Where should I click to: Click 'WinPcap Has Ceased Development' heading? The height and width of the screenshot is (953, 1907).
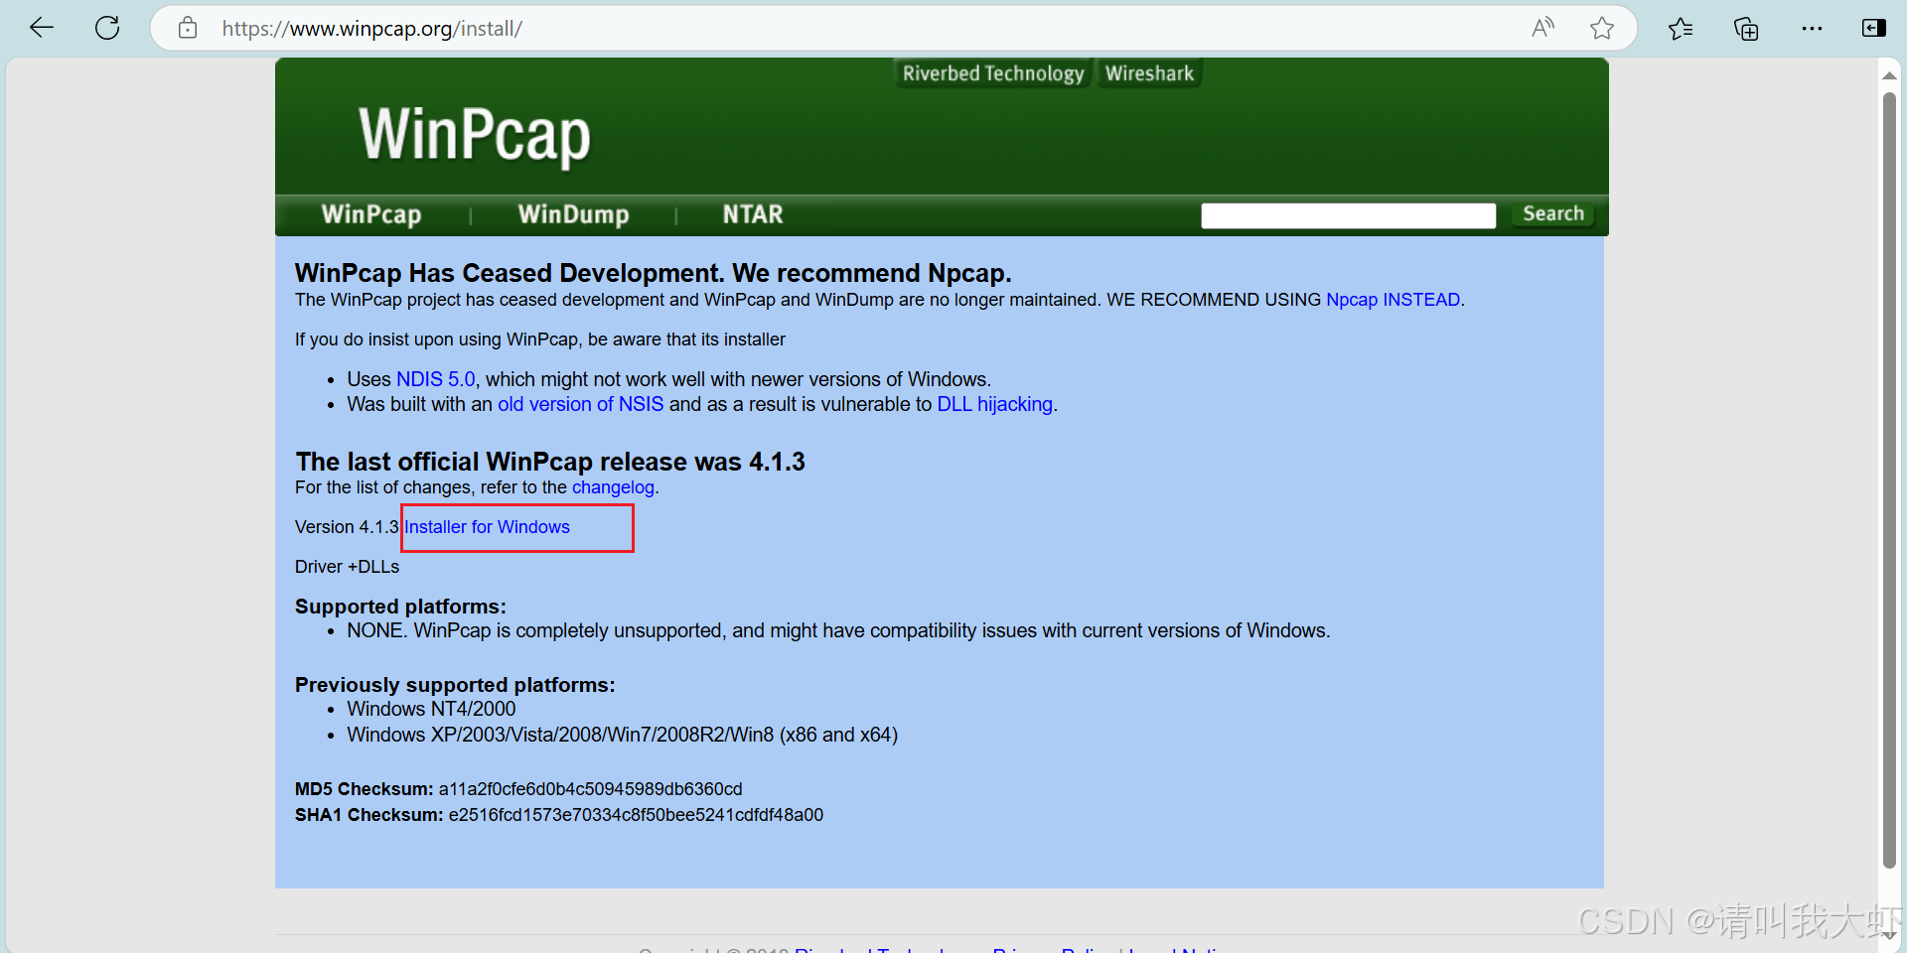654,273
